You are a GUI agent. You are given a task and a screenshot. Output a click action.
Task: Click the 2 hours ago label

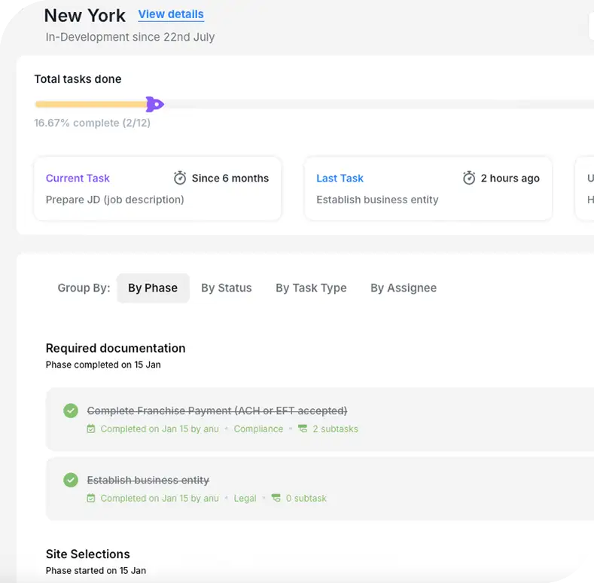pos(510,179)
